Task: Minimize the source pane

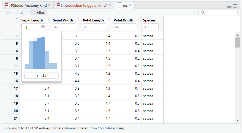Action: (x=229, y=6)
